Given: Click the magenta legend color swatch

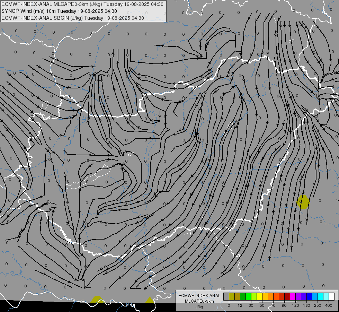Looking at the screenshot, I should pyautogui.click(x=293, y=296).
